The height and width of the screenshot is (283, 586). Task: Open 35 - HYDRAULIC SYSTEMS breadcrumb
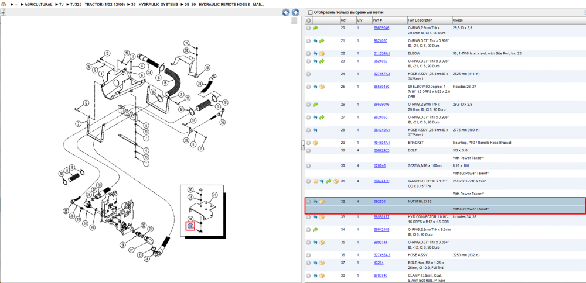(155, 5)
